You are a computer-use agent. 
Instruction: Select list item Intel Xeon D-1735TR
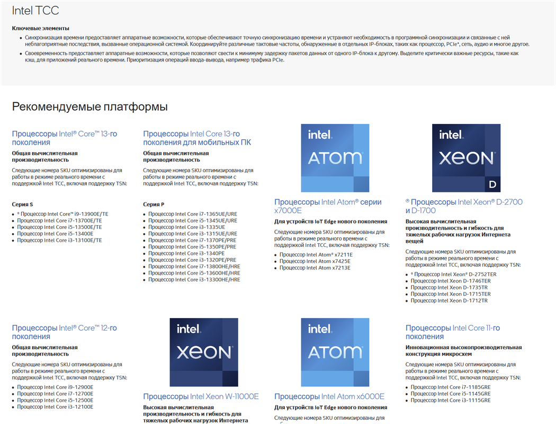(x=449, y=287)
